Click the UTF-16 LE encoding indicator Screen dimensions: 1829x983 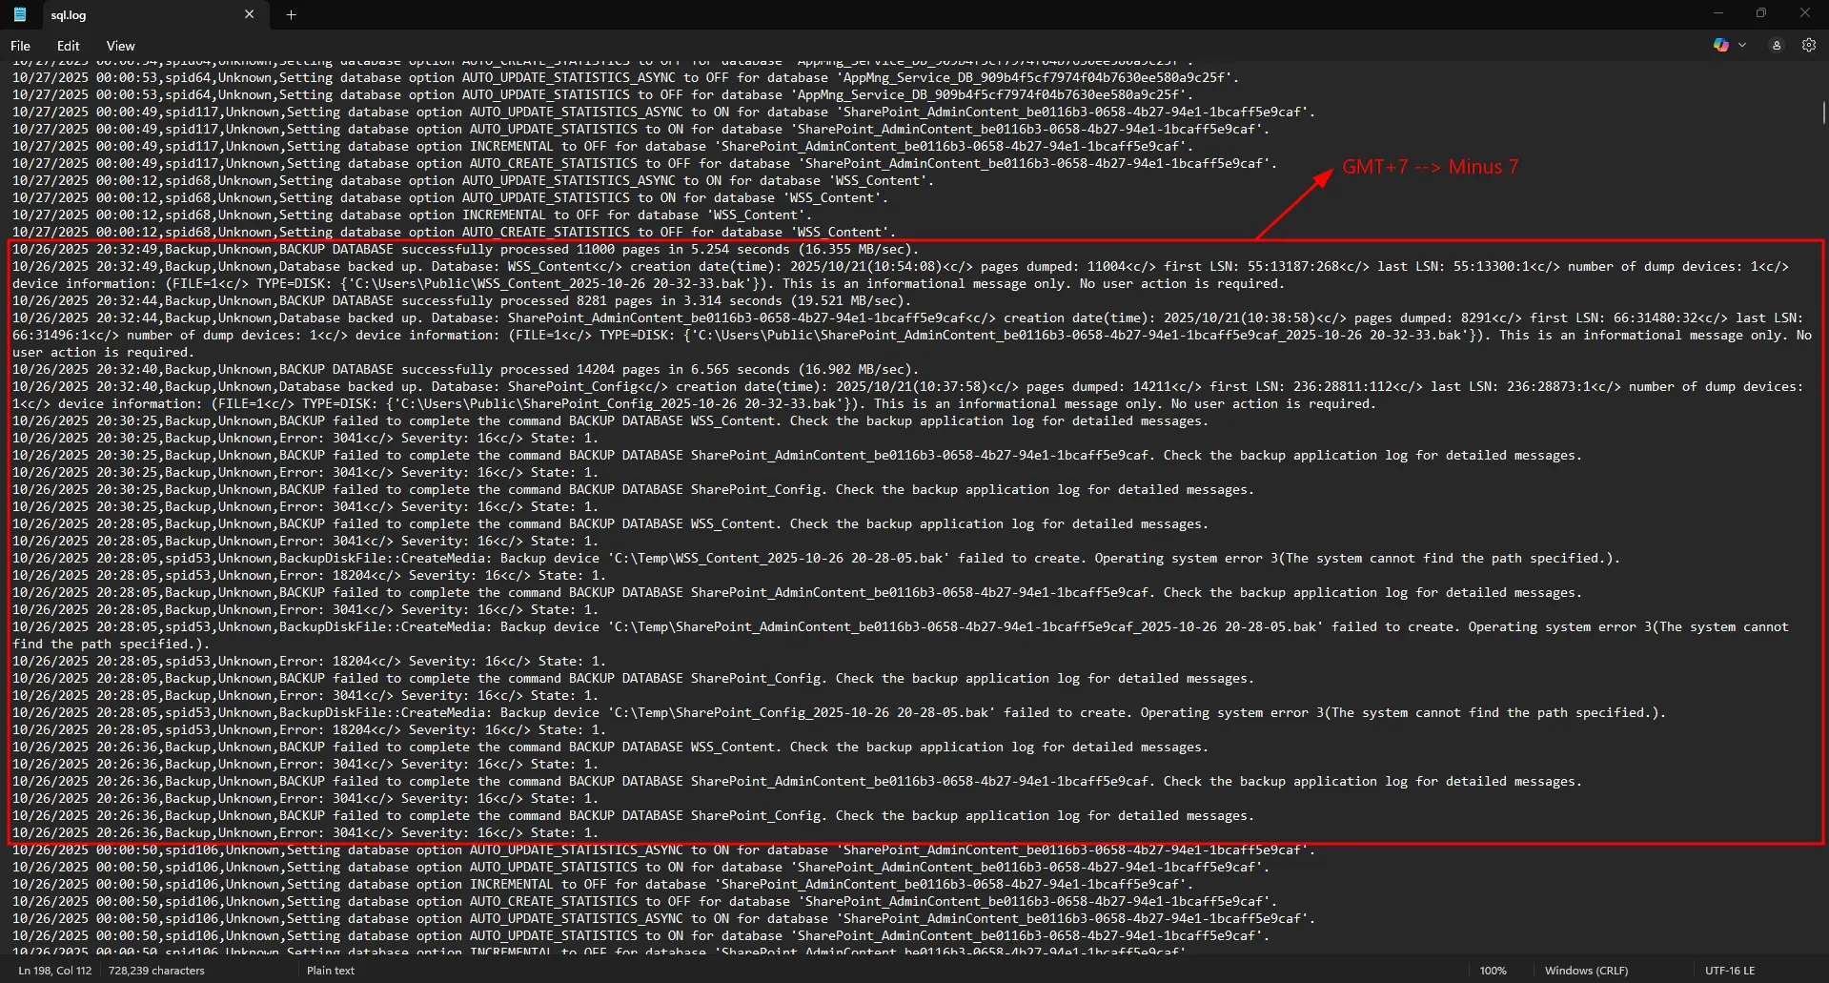(x=1729, y=971)
